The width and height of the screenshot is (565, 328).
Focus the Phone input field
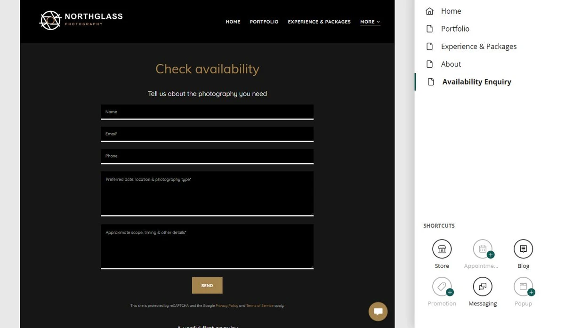tap(207, 156)
